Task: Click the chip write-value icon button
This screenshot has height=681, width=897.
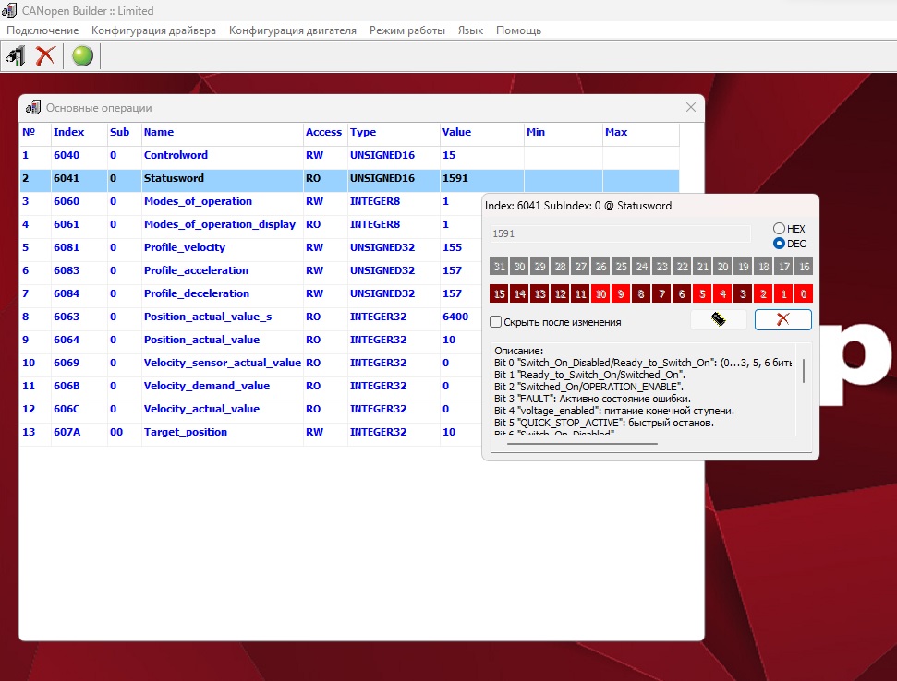Action: (719, 319)
